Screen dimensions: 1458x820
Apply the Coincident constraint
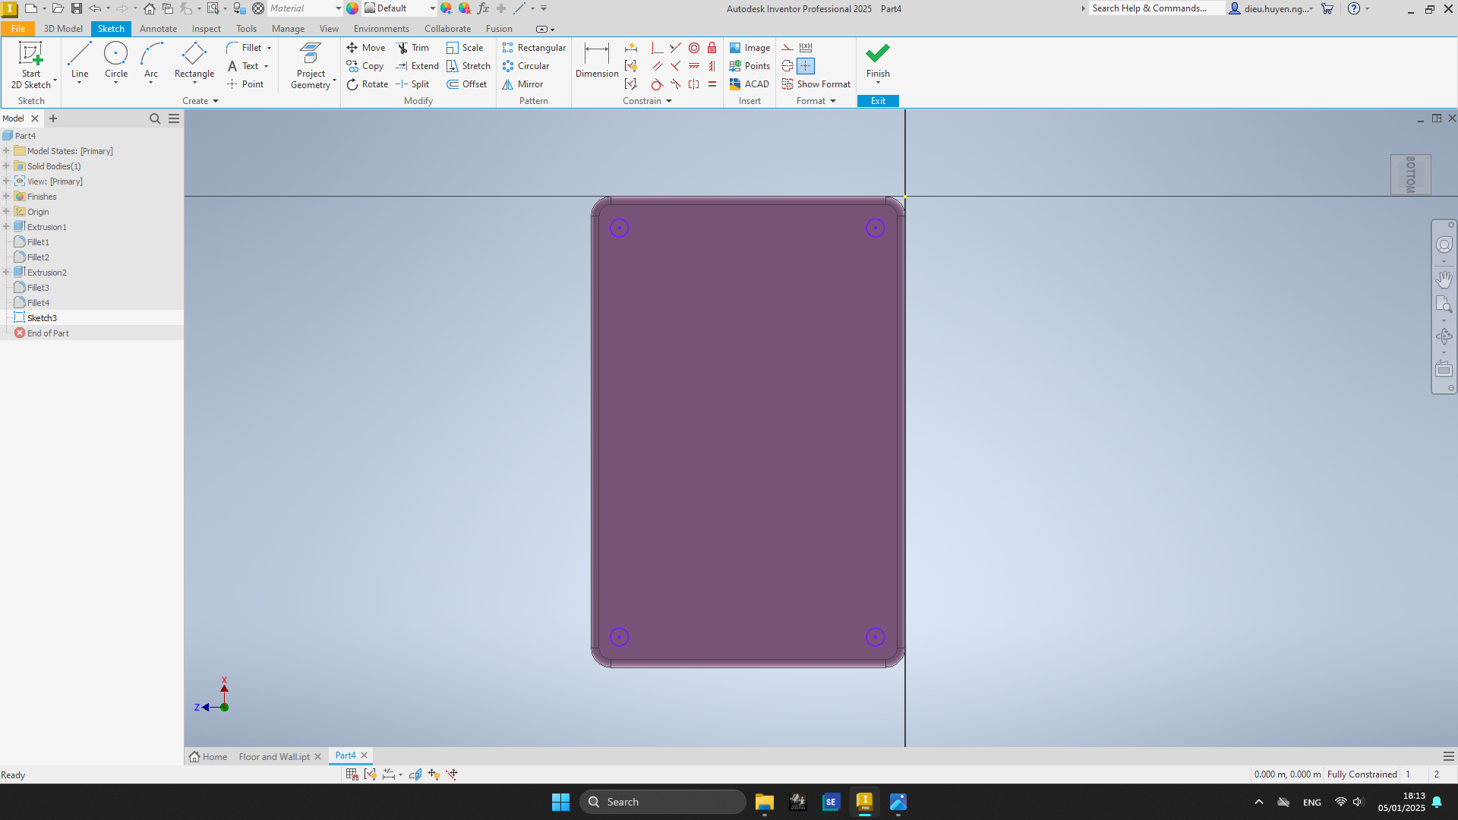click(x=657, y=48)
